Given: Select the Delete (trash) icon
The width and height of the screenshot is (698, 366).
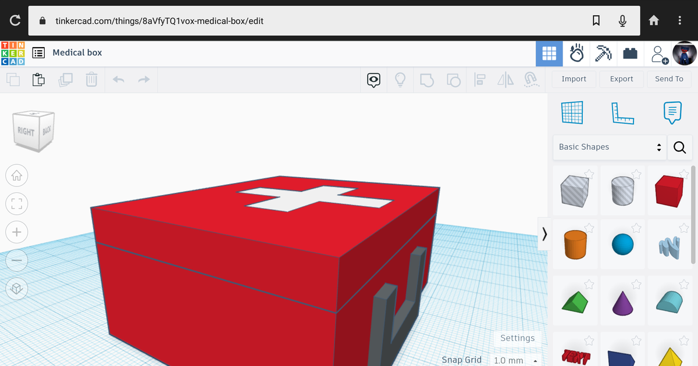Looking at the screenshot, I should 91,79.
